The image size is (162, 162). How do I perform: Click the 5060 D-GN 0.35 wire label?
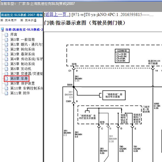[157, 106]
